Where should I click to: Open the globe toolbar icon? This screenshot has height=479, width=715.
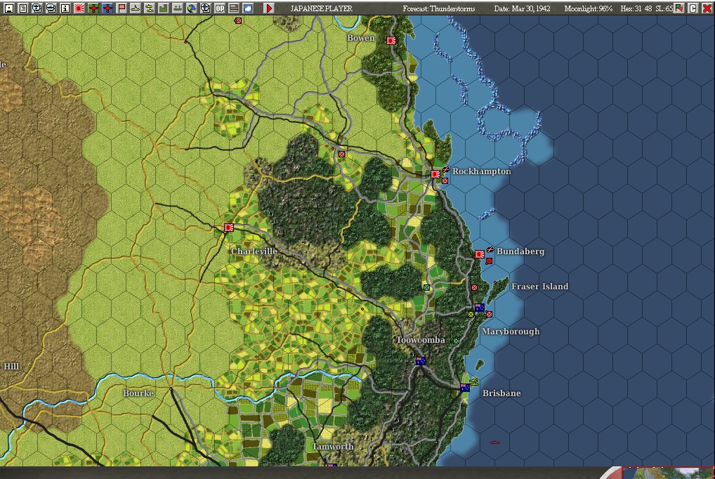coord(192,8)
